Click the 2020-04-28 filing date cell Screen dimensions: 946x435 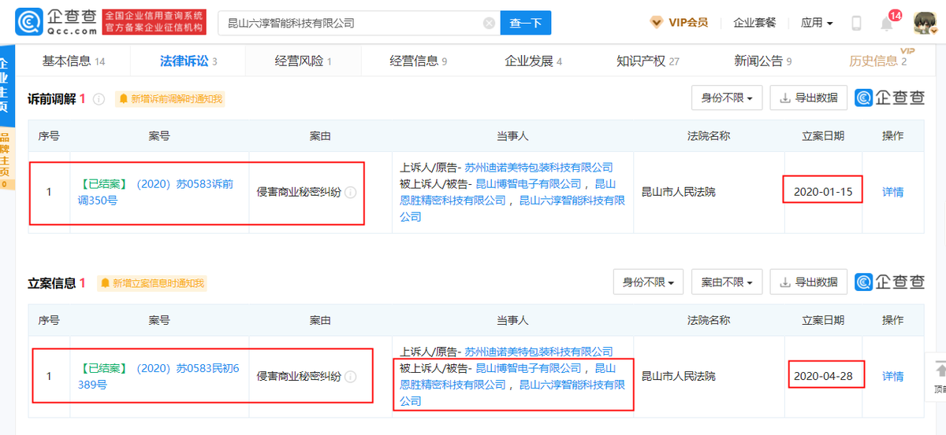[823, 376]
